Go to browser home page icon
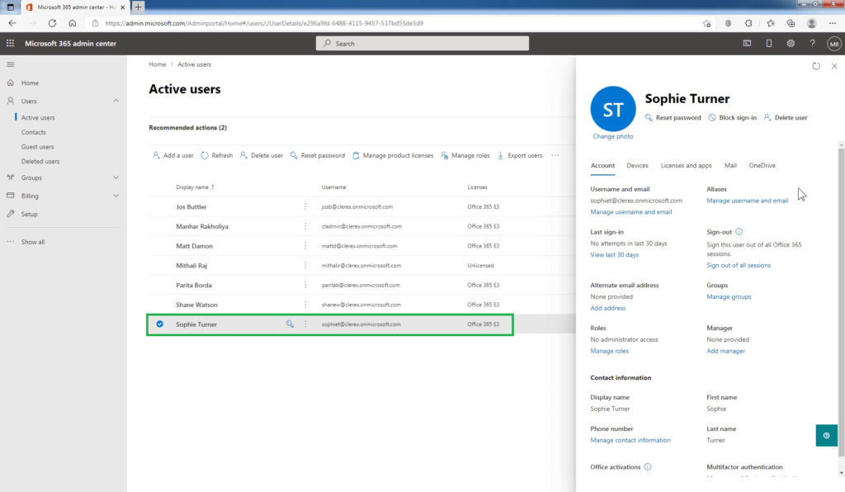 (x=73, y=23)
